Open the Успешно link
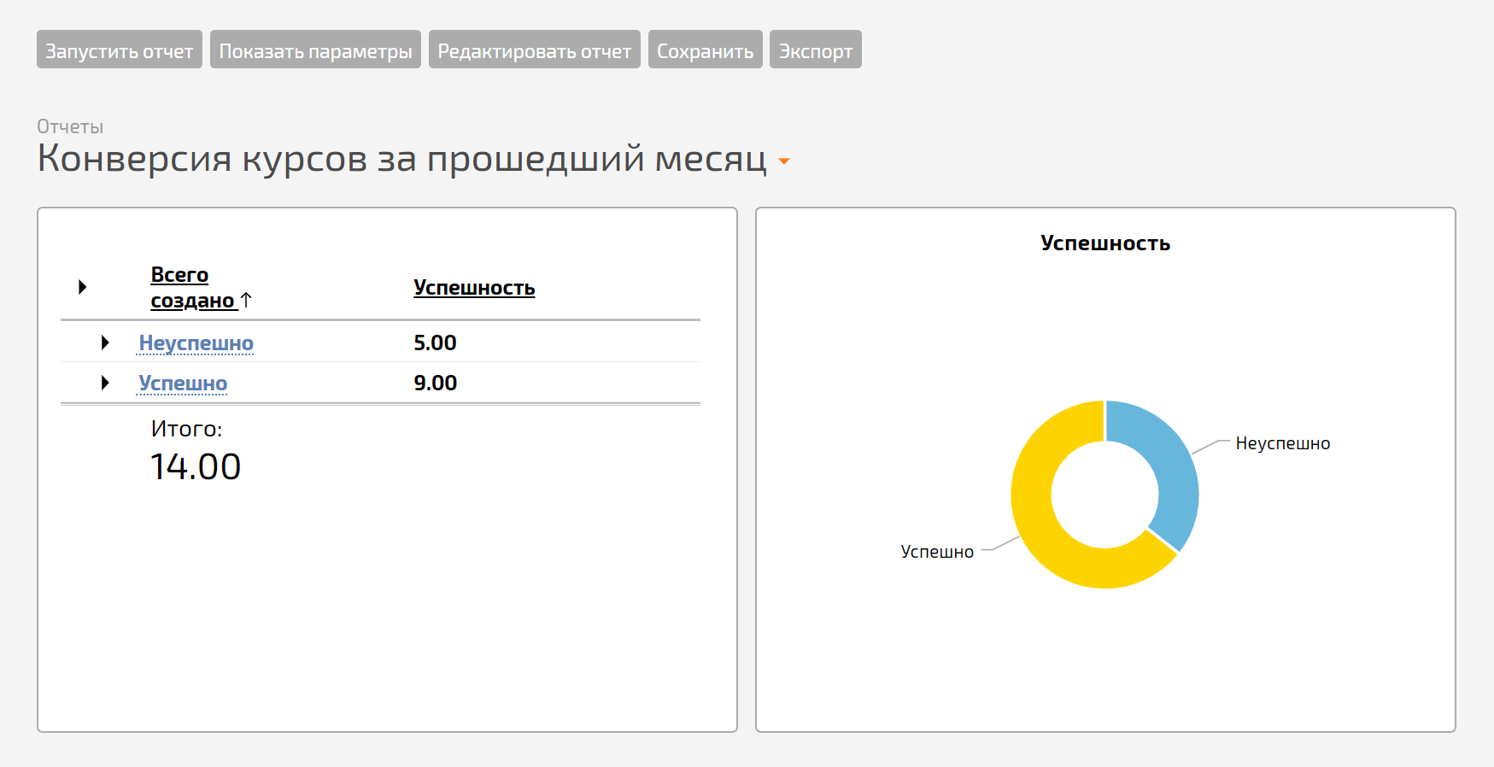The width and height of the screenshot is (1494, 767). click(183, 383)
